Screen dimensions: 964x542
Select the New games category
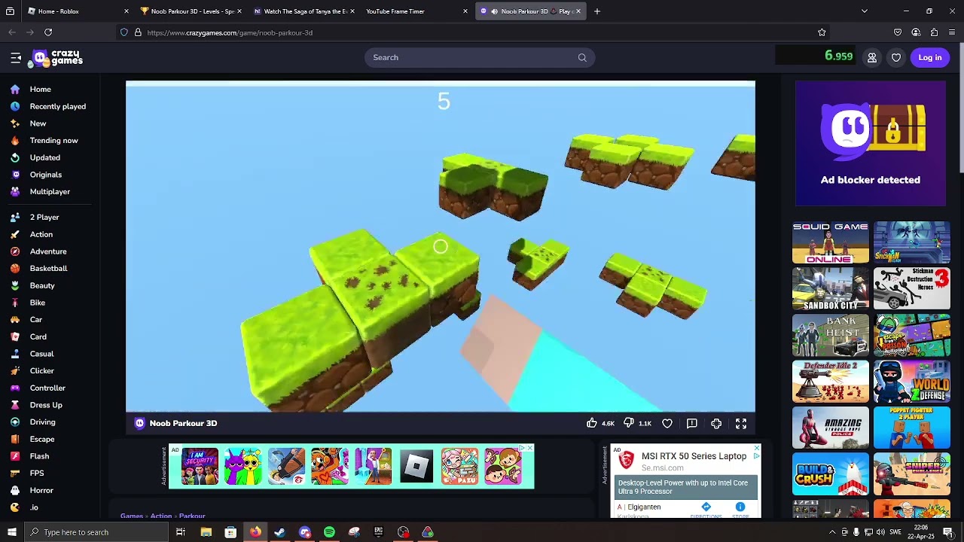[38, 123]
